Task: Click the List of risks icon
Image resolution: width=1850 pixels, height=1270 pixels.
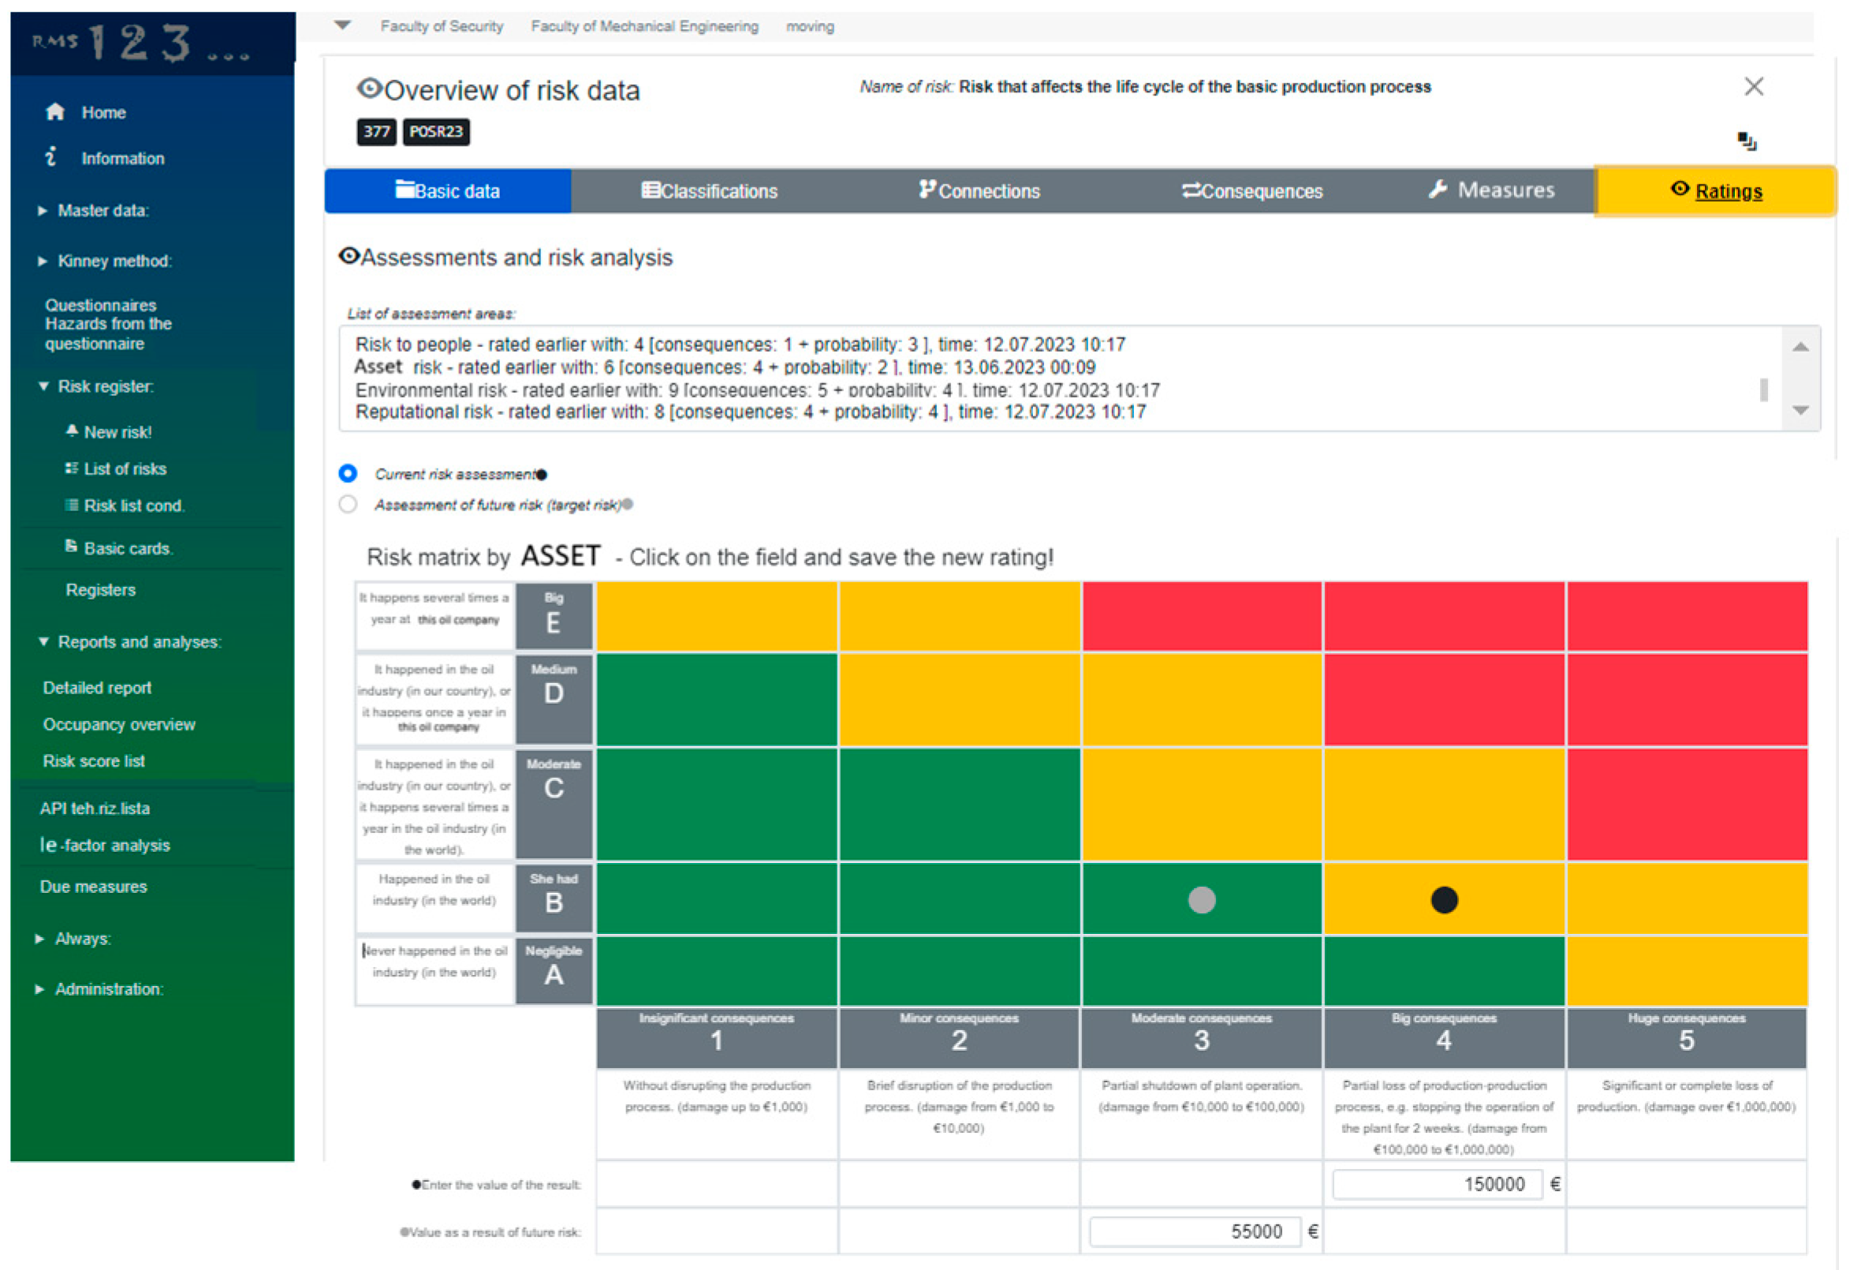Action: pyautogui.click(x=72, y=469)
